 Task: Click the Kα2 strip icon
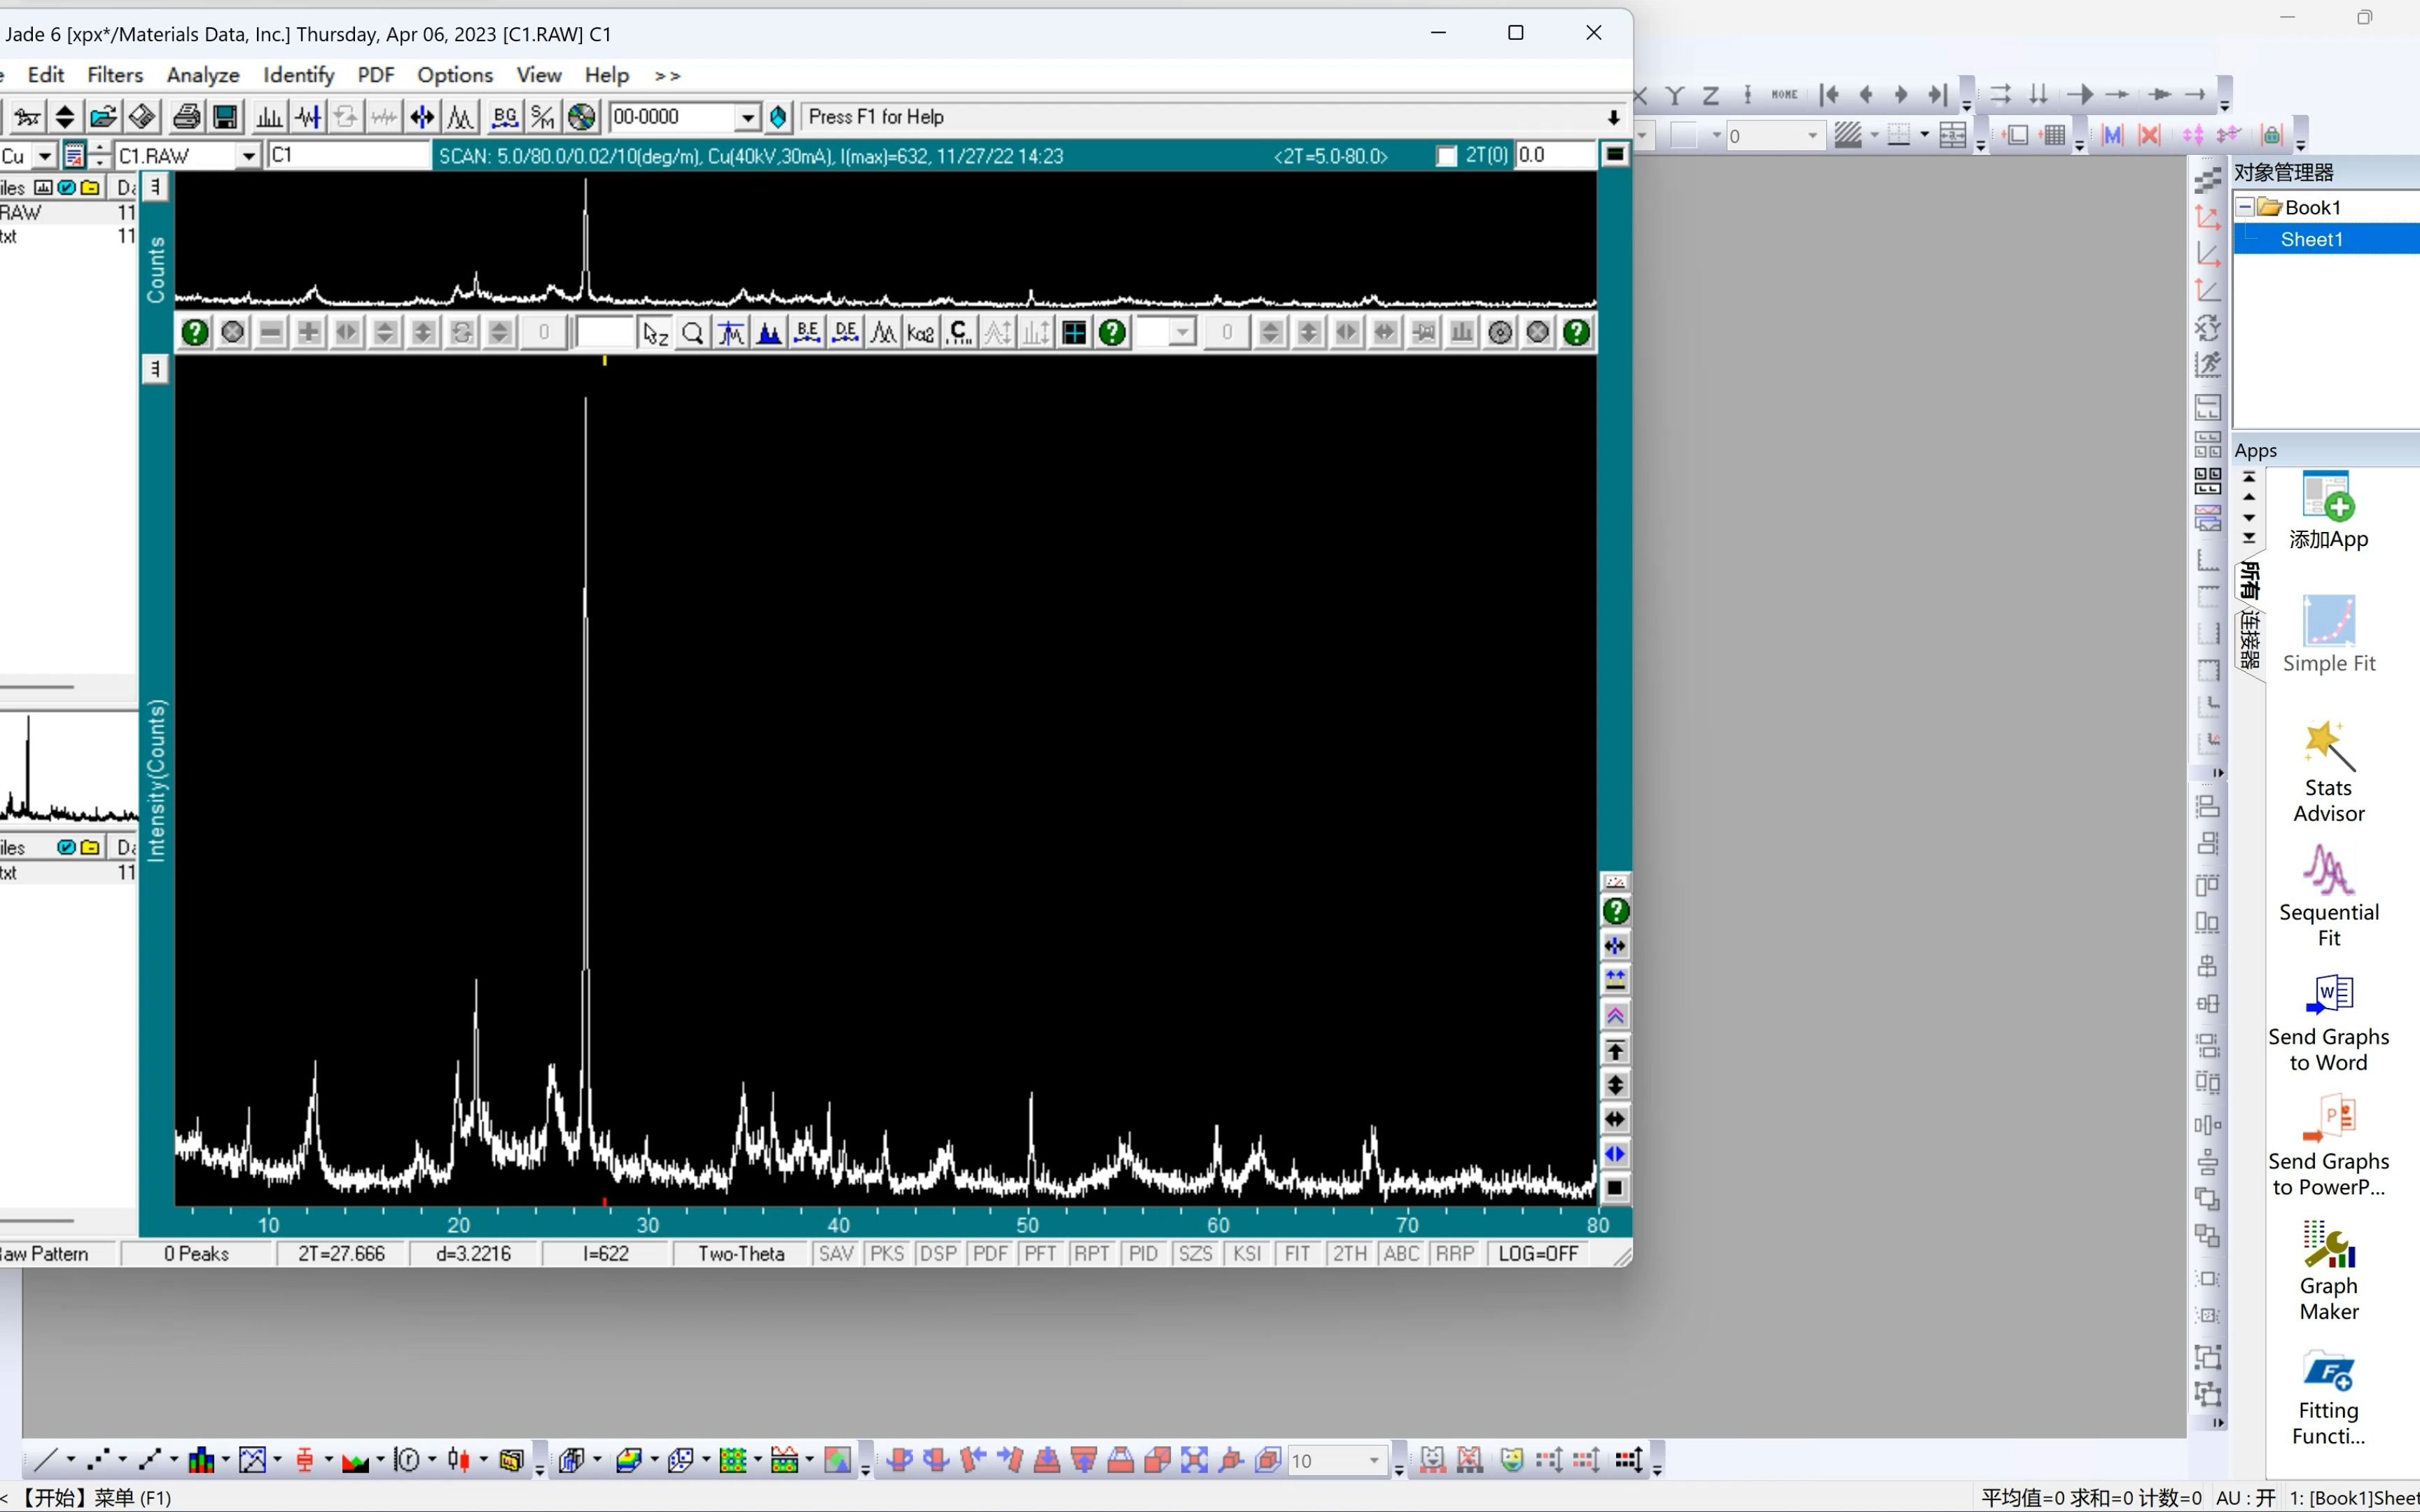921,333
